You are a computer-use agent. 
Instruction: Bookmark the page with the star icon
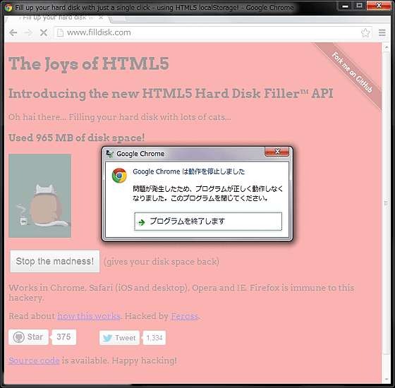pyautogui.click(x=365, y=32)
